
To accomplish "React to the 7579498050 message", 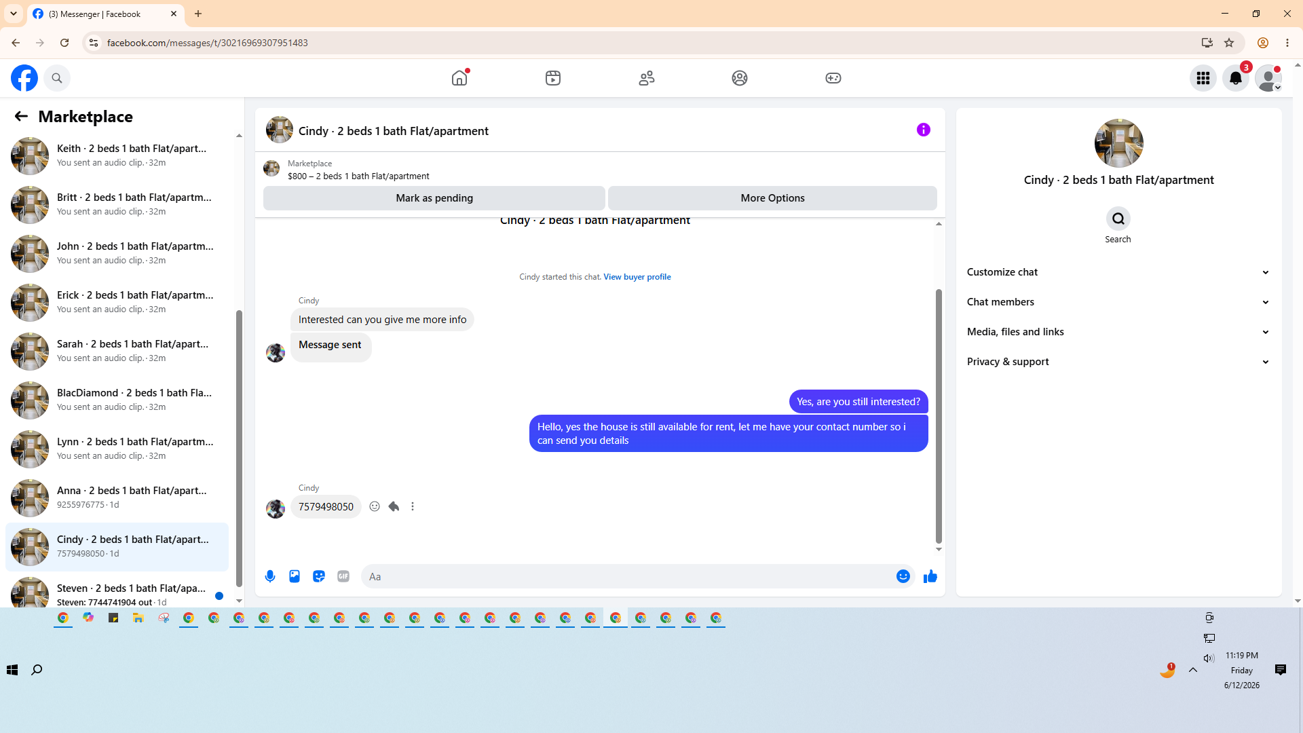I will [x=375, y=506].
